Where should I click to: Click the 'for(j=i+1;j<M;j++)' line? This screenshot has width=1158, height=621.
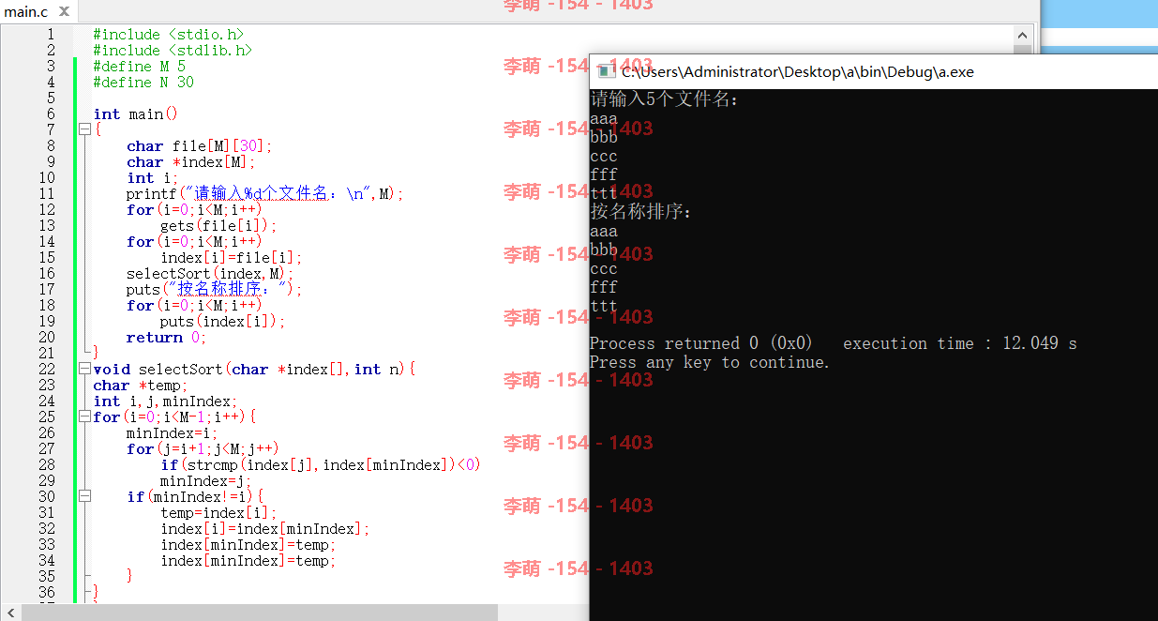point(203,449)
